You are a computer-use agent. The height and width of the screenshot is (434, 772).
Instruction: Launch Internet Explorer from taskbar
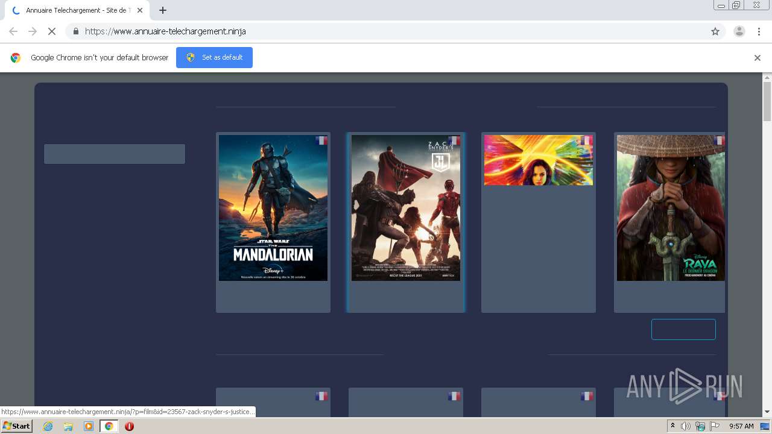(x=48, y=426)
